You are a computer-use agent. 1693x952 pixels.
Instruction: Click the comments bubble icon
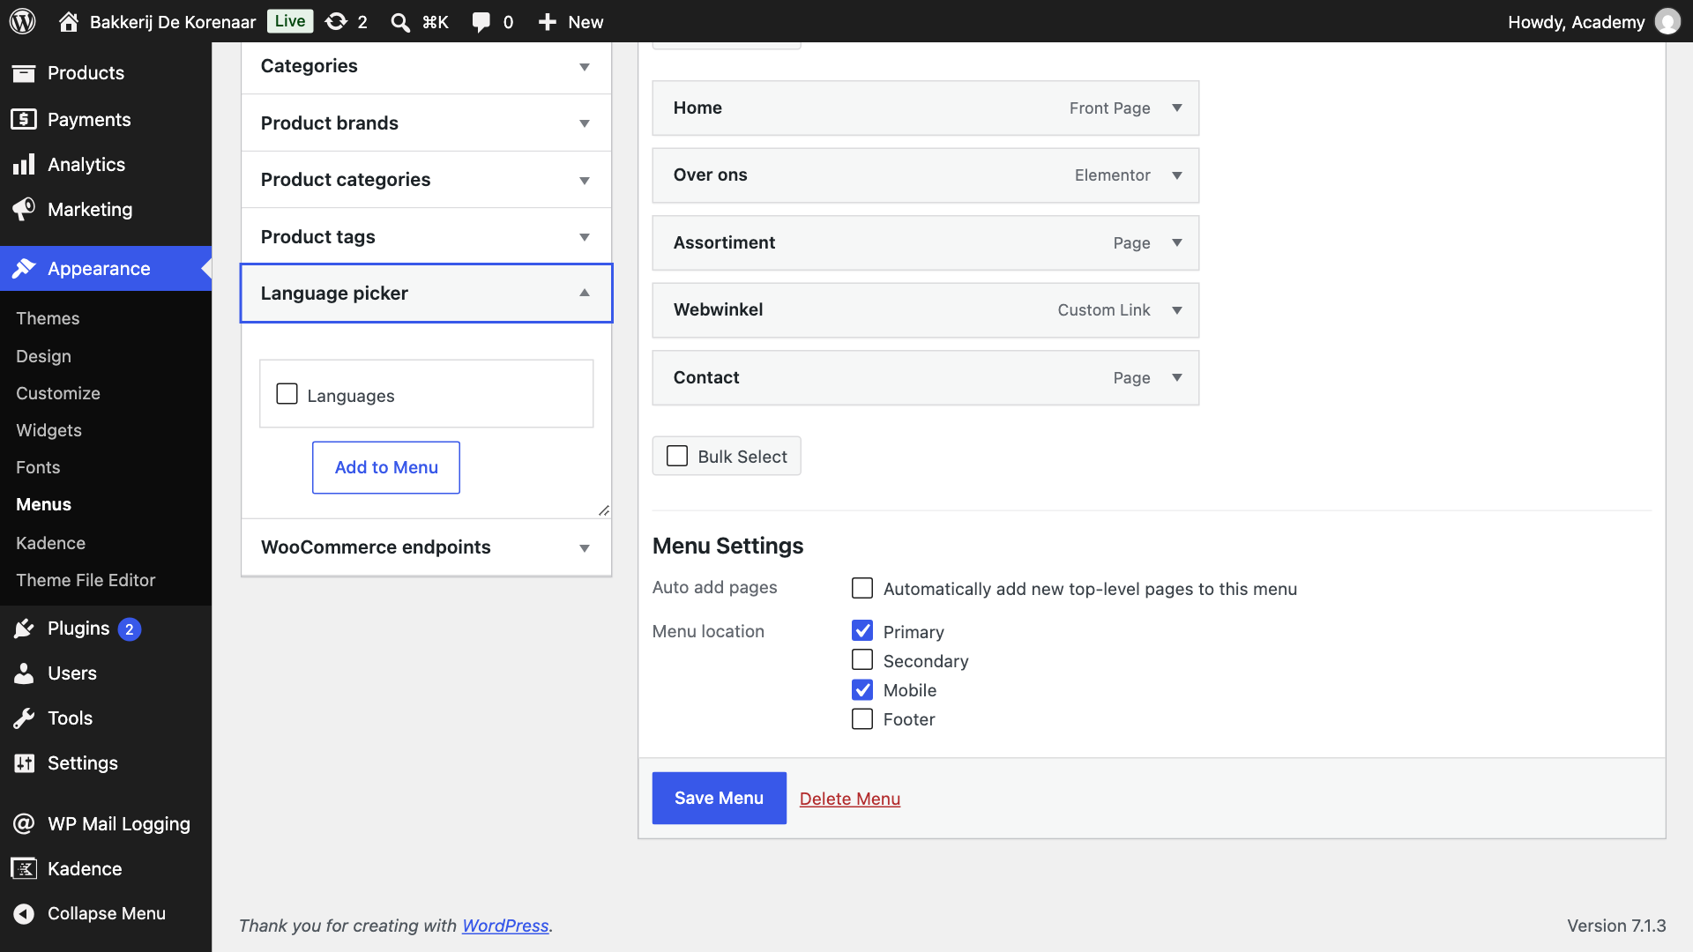pyautogui.click(x=481, y=22)
